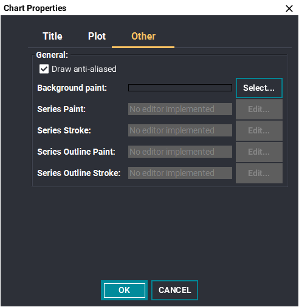Click the General group heading
The height and width of the screenshot is (307, 299).
pyautogui.click(x=52, y=55)
